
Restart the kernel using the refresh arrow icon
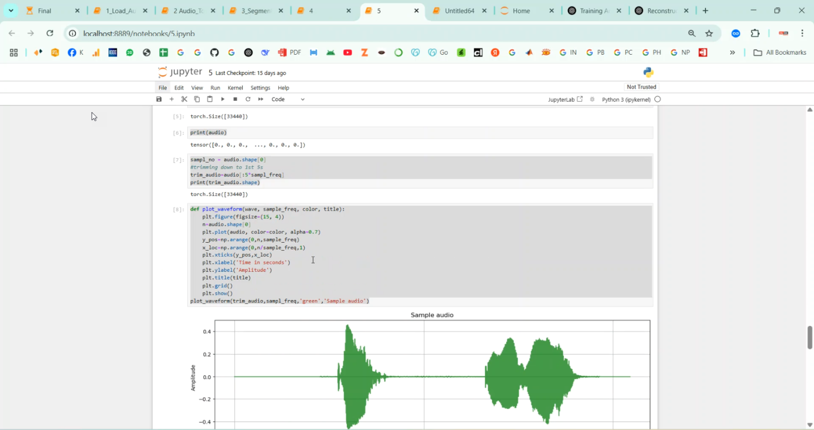click(248, 99)
